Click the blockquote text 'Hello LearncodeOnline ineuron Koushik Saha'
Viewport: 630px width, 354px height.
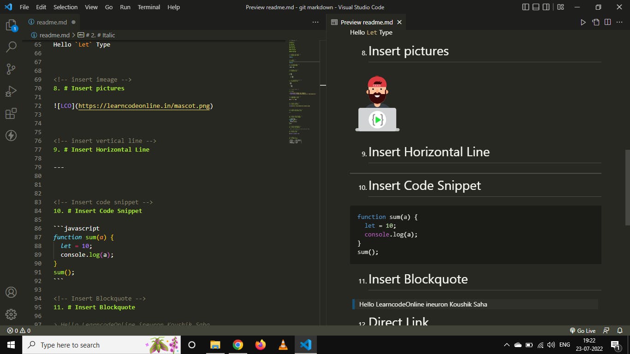pyautogui.click(x=423, y=304)
